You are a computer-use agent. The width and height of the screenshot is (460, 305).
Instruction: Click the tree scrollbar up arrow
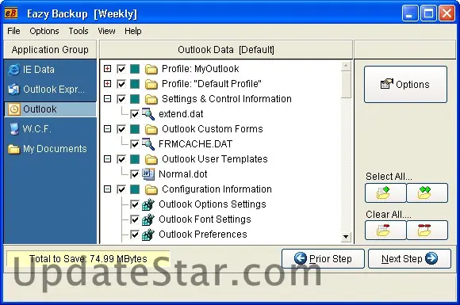click(x=346, y=66)
